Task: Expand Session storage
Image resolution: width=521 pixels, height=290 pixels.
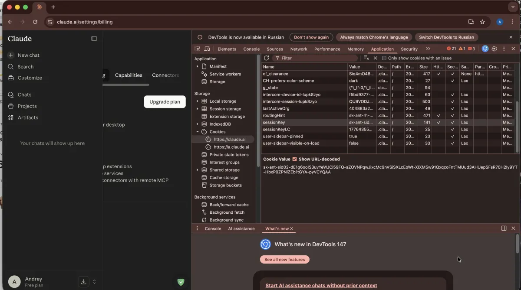Action: (x=197, y=109)
